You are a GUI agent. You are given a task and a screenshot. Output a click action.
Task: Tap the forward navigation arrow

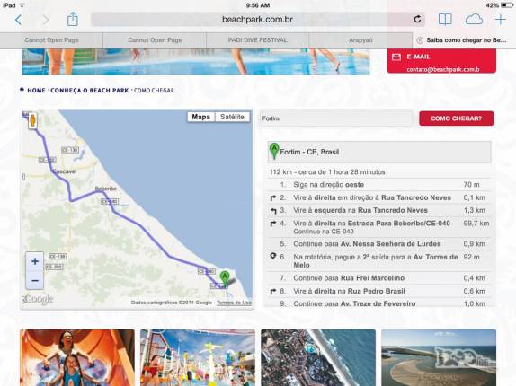[46, 20]
